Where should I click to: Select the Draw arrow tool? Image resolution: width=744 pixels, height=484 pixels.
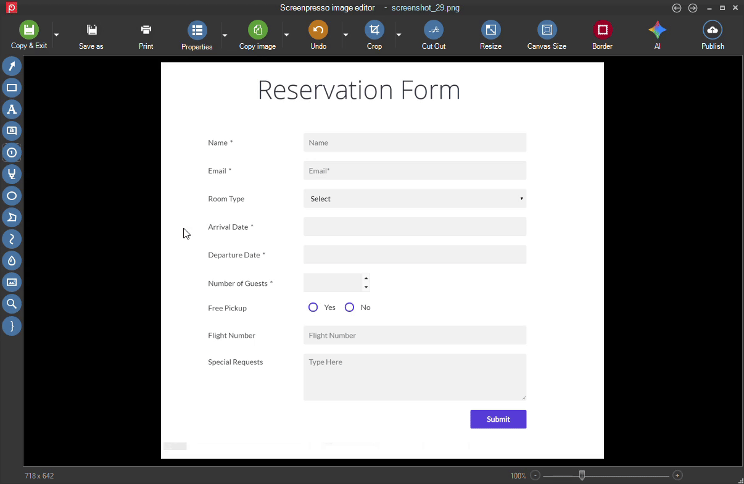pos(12,66)
